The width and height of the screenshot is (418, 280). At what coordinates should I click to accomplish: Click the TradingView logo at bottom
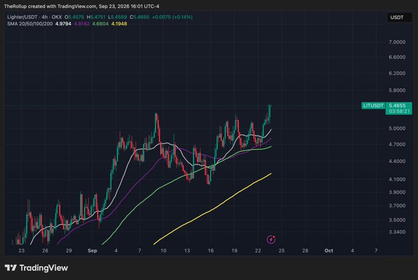(36, 268)
